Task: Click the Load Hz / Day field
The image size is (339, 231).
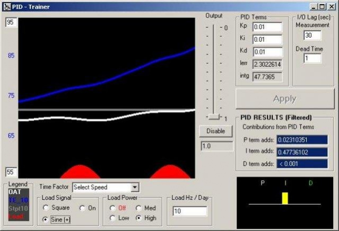Action: [x=189, y=211]
